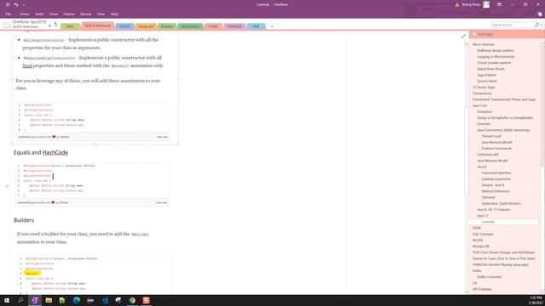Screen dimensions: 545x306
Task: Open the 12 Factor Apps page
Action: 484,88
